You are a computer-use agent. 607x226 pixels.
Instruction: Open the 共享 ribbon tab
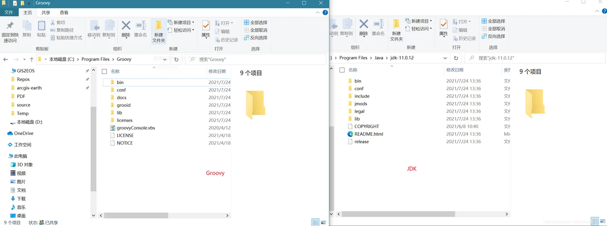(x=46, y=13)
